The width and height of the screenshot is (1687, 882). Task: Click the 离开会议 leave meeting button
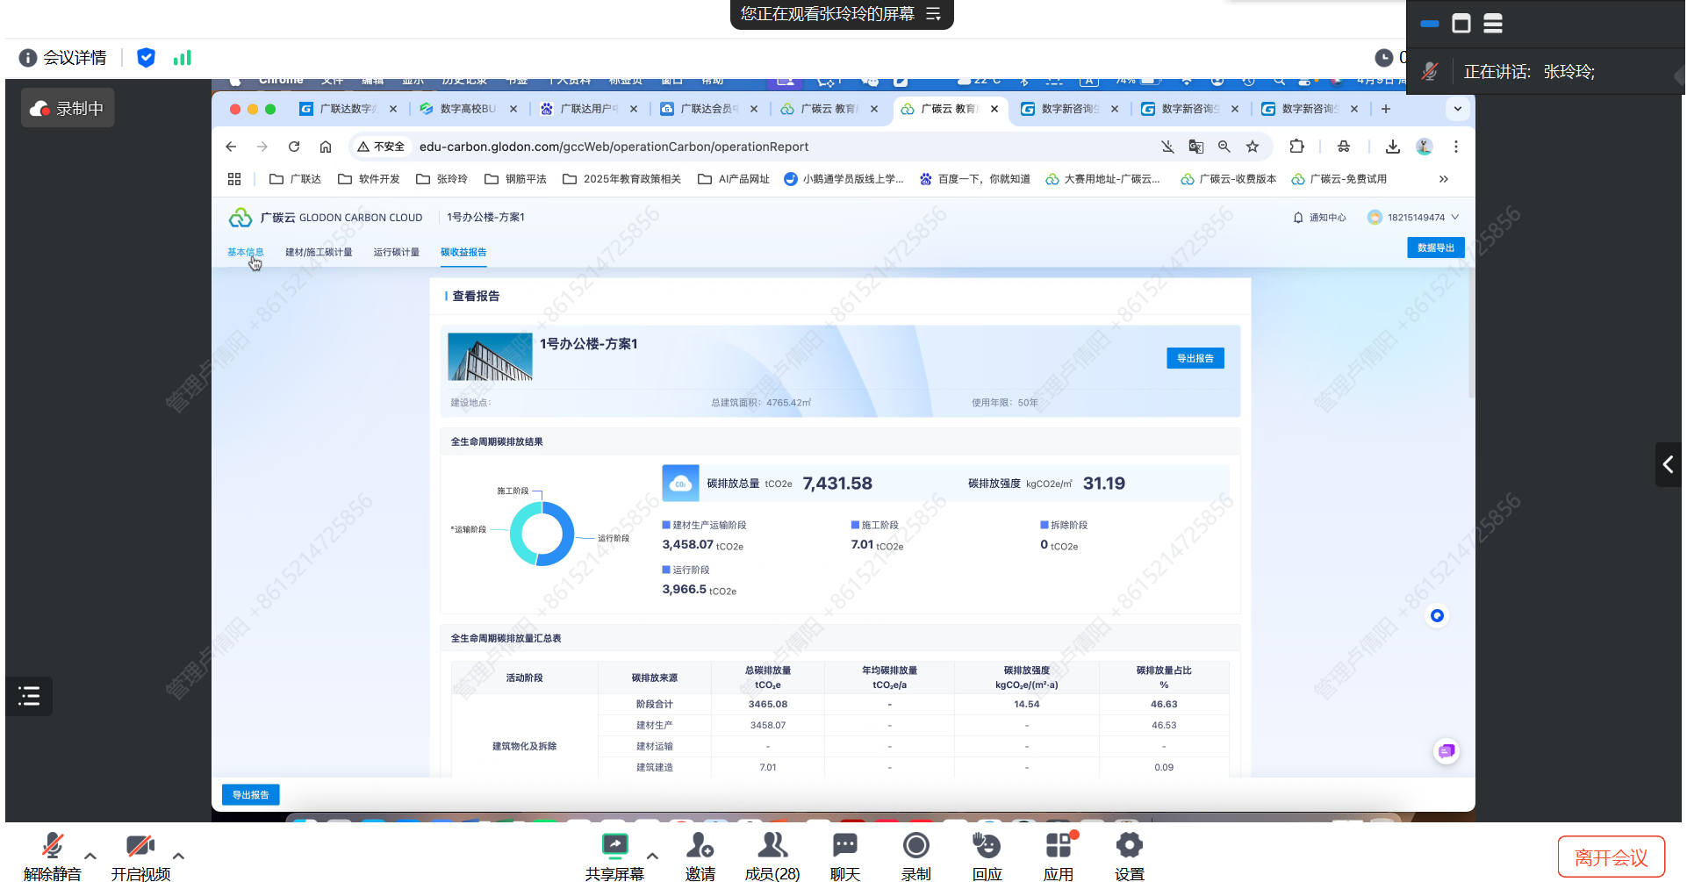pos(1611,857)
